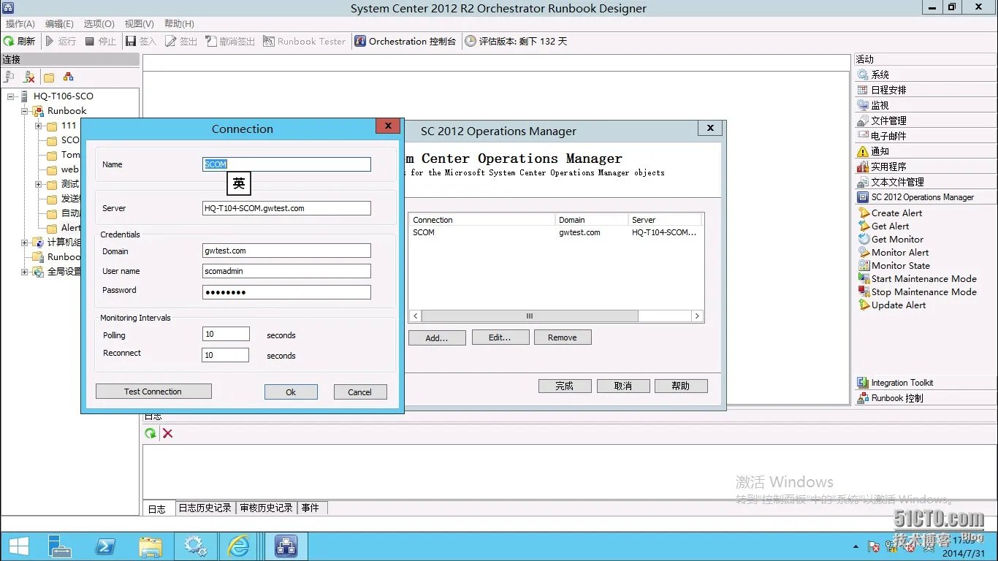
Task: Open the 选项(O) menu
Action: point(99,24)
